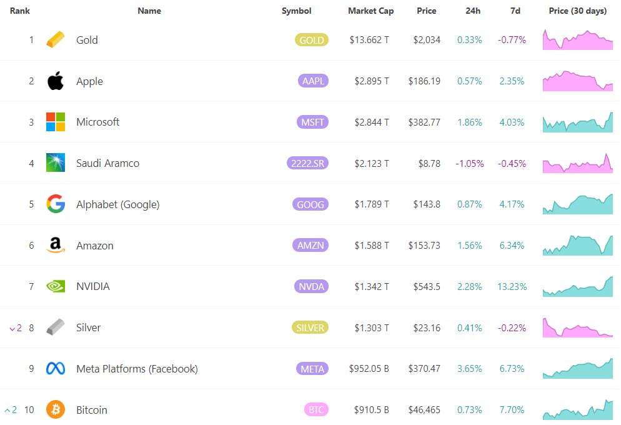Click Alphabet's 30-day price chart
621x425 pixels.
click(x=578, y=204)
